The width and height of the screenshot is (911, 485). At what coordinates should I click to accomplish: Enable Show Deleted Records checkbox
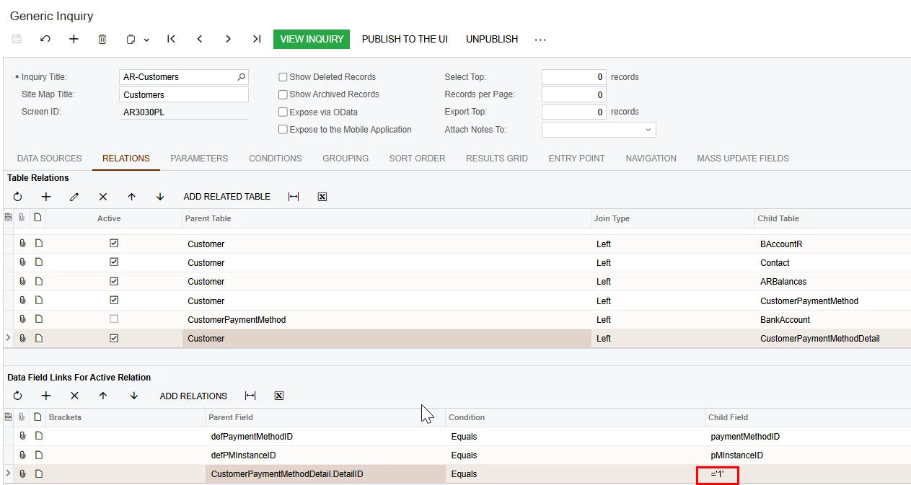pos(283,77)
